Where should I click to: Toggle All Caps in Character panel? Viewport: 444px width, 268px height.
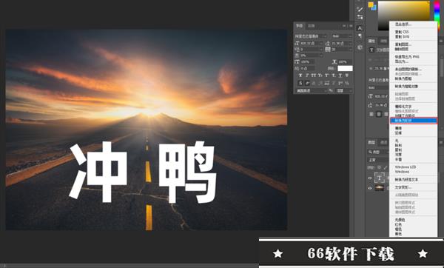(314, 75)
